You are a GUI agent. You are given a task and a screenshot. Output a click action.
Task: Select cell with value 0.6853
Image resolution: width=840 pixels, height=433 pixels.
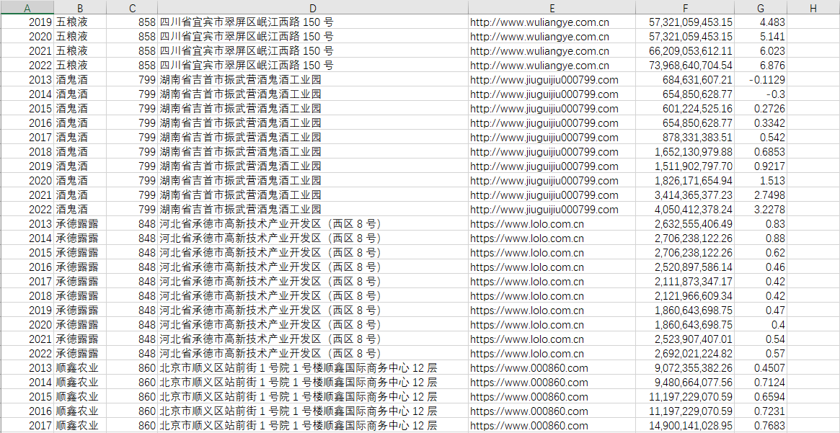(761, 152)
